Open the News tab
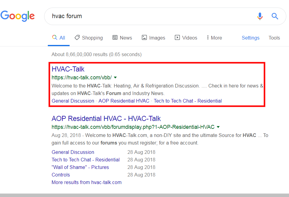This screenshot has width=289, height=197. (x=122, y=38)
